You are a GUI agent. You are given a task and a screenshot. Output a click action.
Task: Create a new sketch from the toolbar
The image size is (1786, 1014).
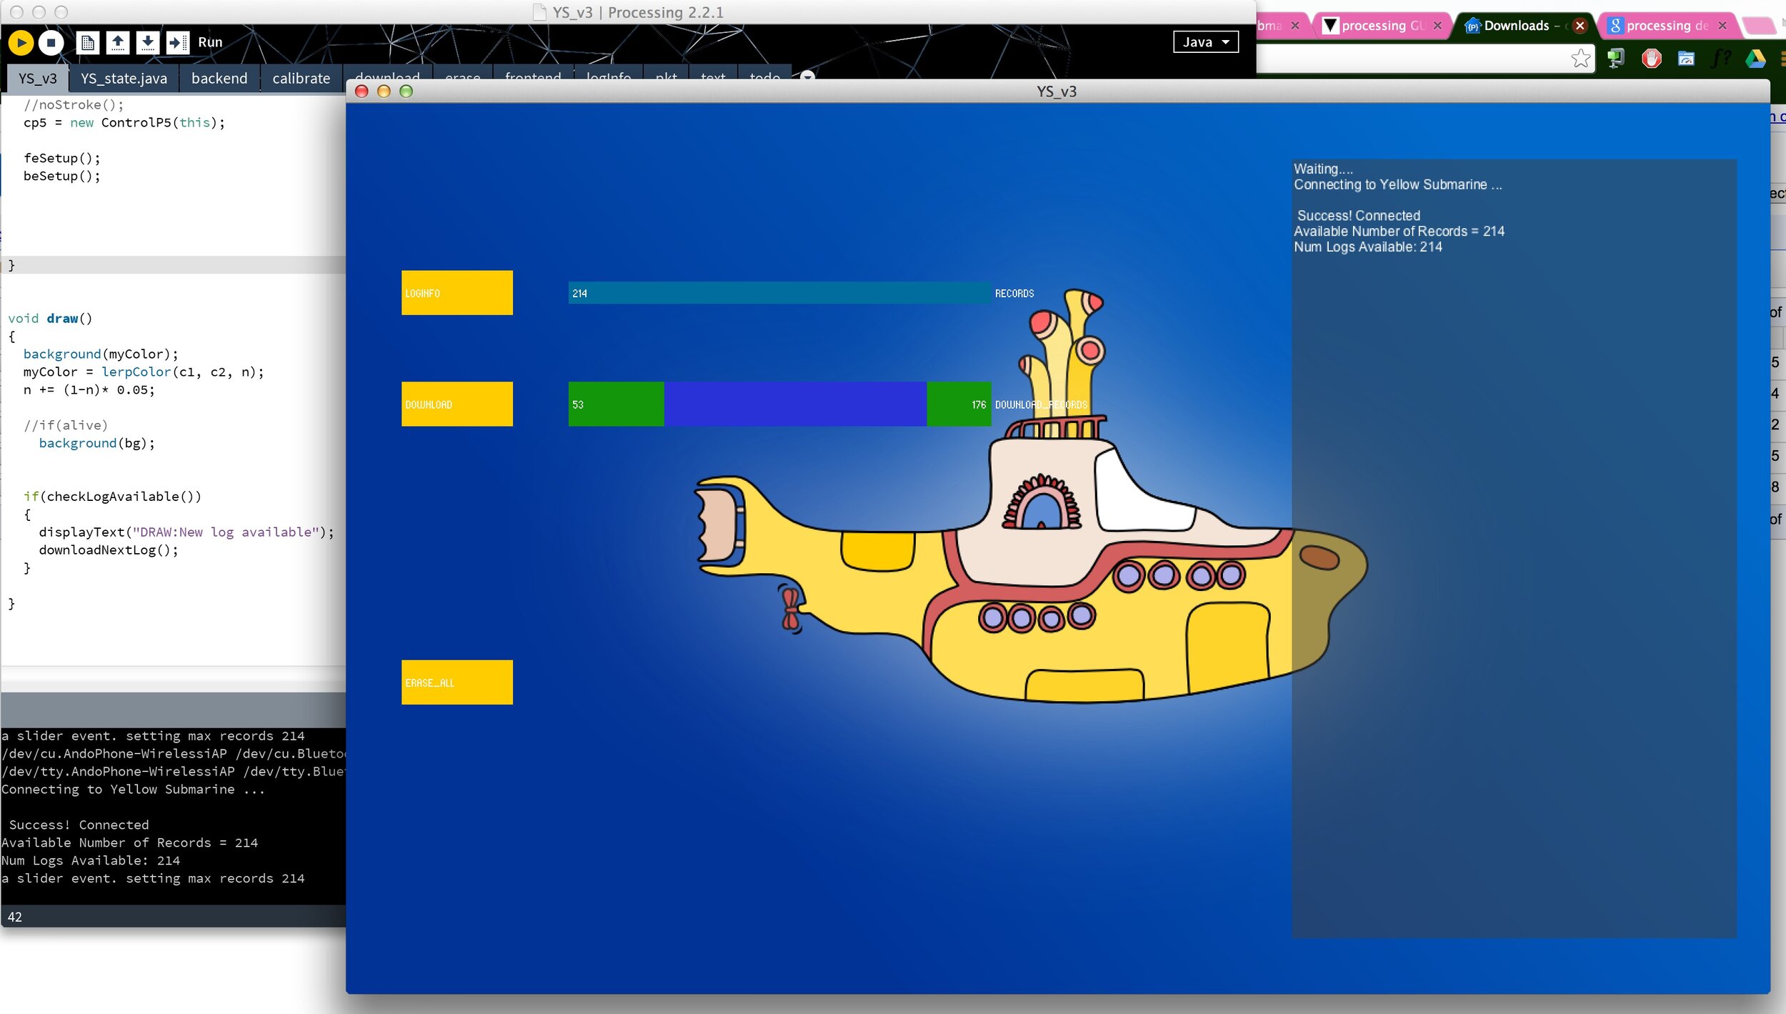tap(88, 43)
